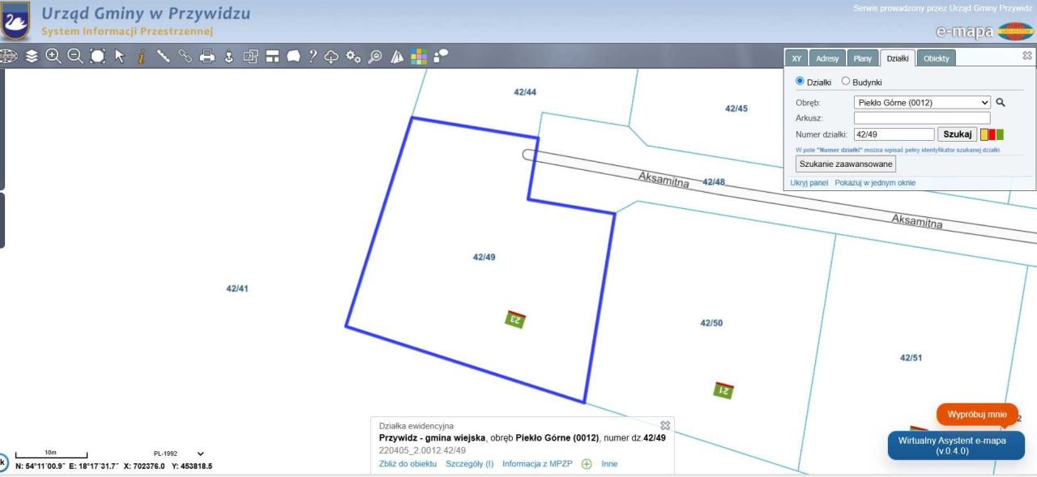Open the colored grid palette icon
Image resolution: width=1037 pixels, height=477 pixels.
[x=419, y=56]
